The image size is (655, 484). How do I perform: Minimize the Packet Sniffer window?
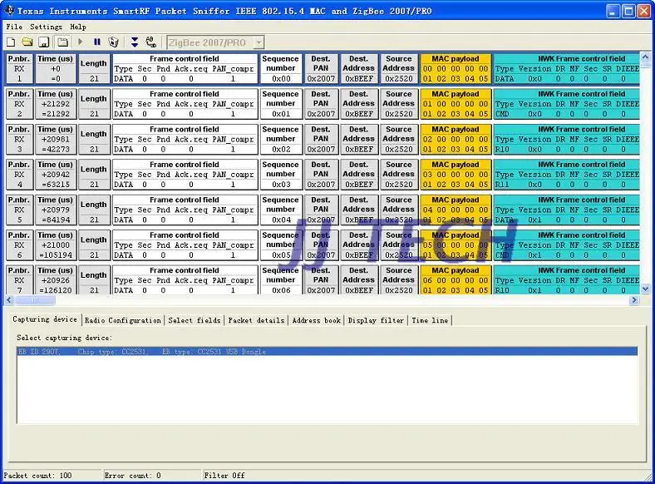tap(613, 11)
